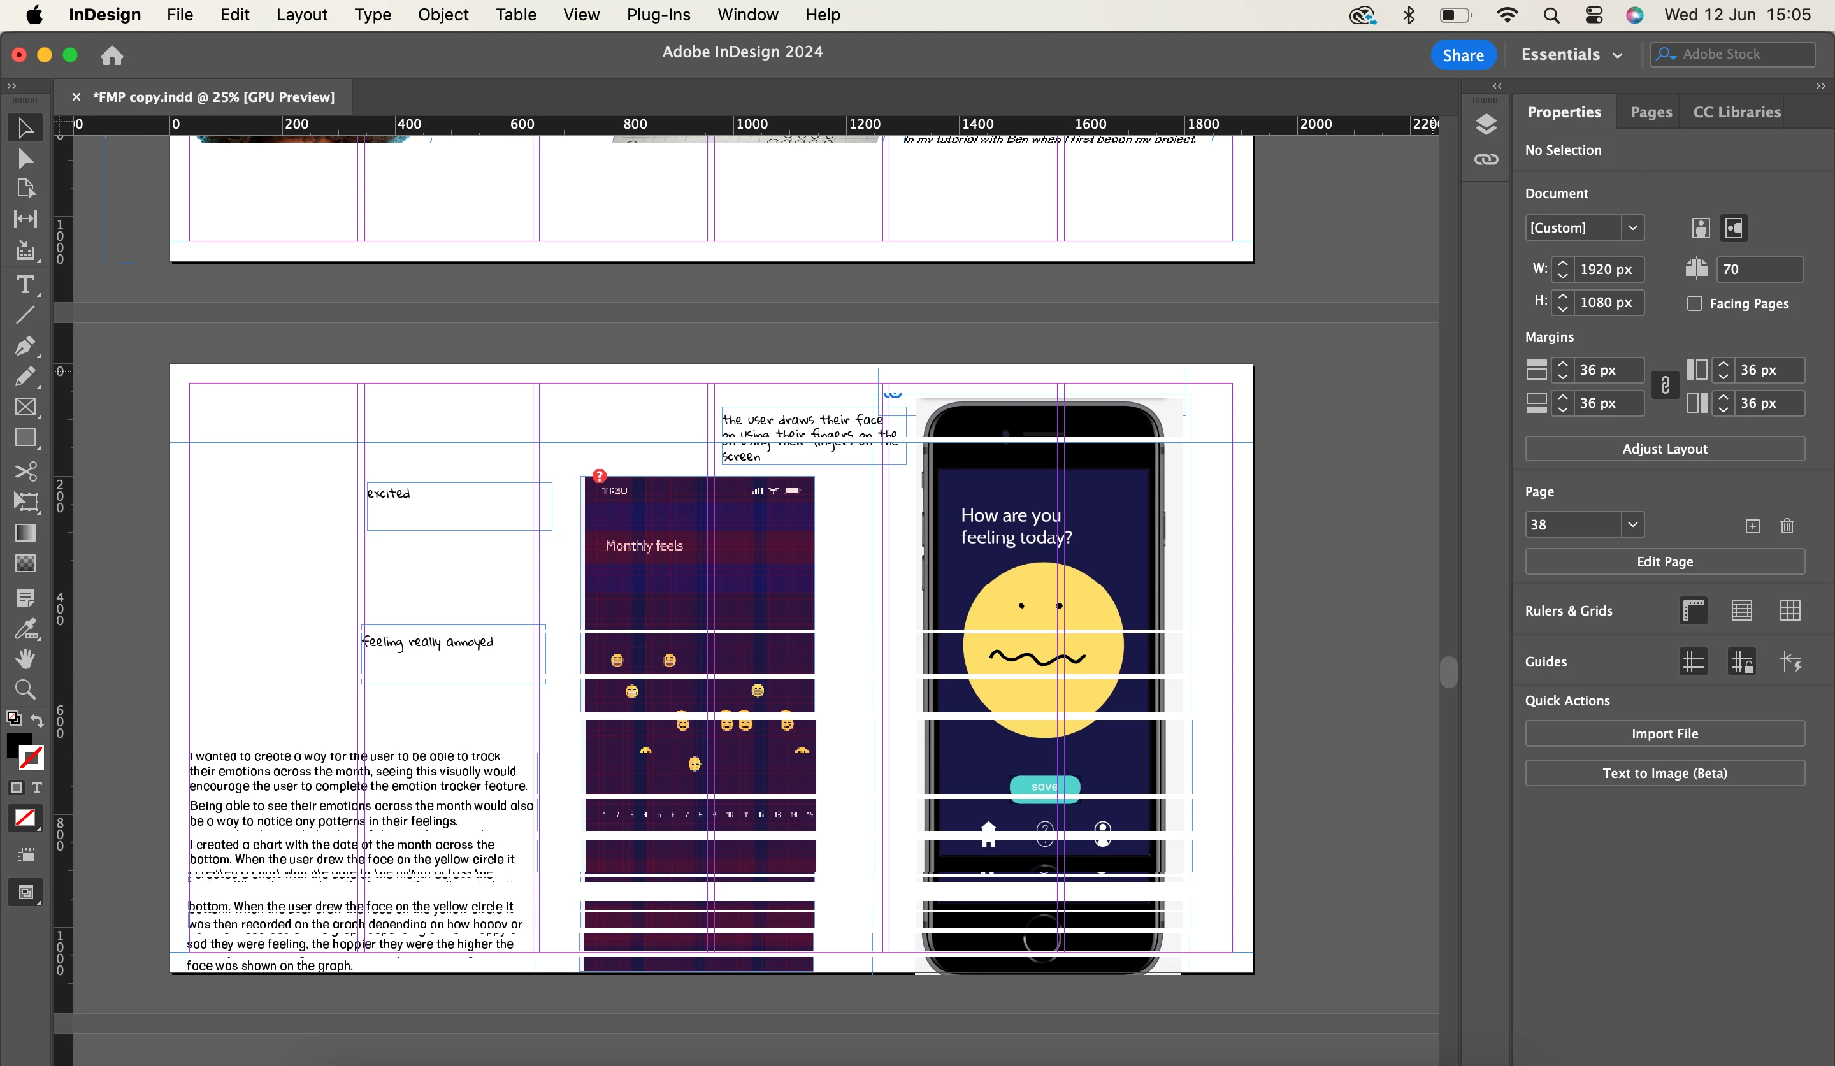Expand the page number 38 dropdown
Image resolution: width=1835 pixels, height=1066 pixels.
click(1632, 524)
